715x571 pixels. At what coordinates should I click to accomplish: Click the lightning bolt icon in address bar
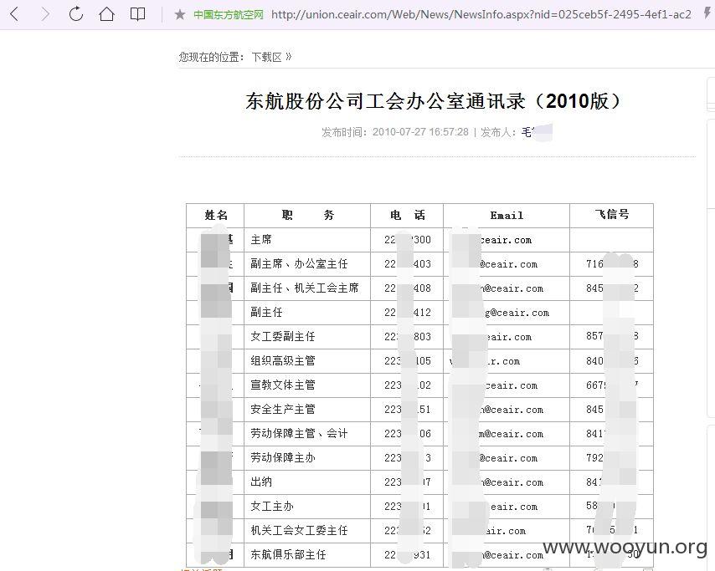(x=707, y=13)
